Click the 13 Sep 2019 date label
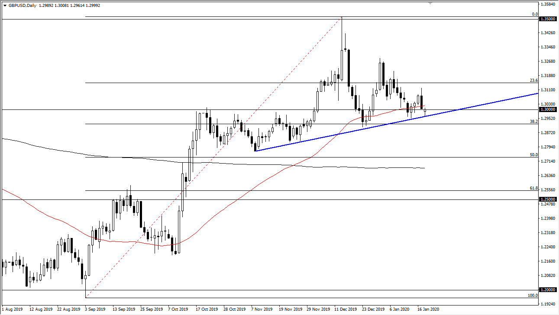The image size is (559, 315). 125,309
